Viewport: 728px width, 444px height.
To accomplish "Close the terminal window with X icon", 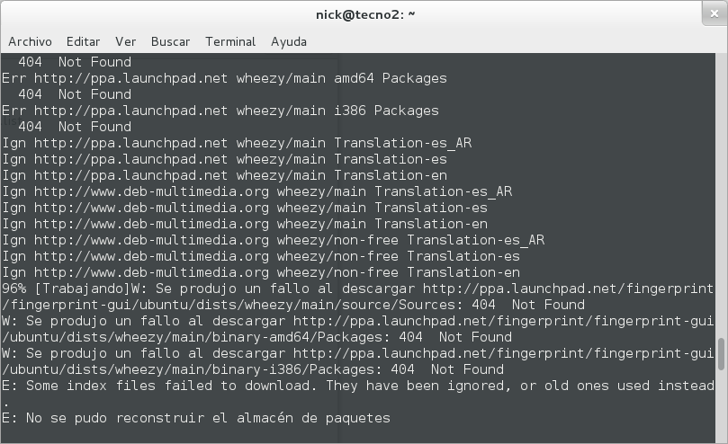I will [x=715, y=13].
